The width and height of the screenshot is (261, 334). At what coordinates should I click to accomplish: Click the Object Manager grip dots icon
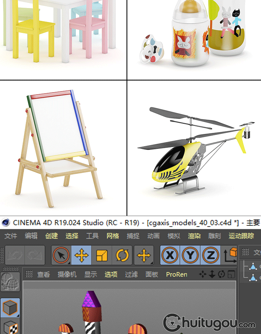[x=245, y=252]
